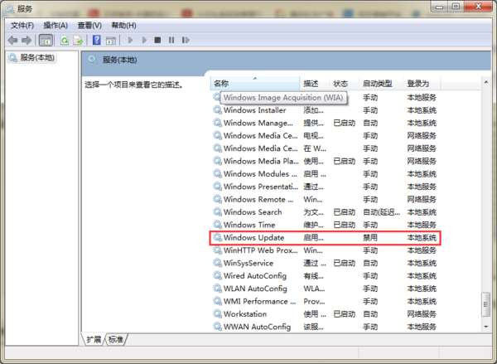497x364 pixels.
Task: Select the WinSysService row
Action: point(325,263)
